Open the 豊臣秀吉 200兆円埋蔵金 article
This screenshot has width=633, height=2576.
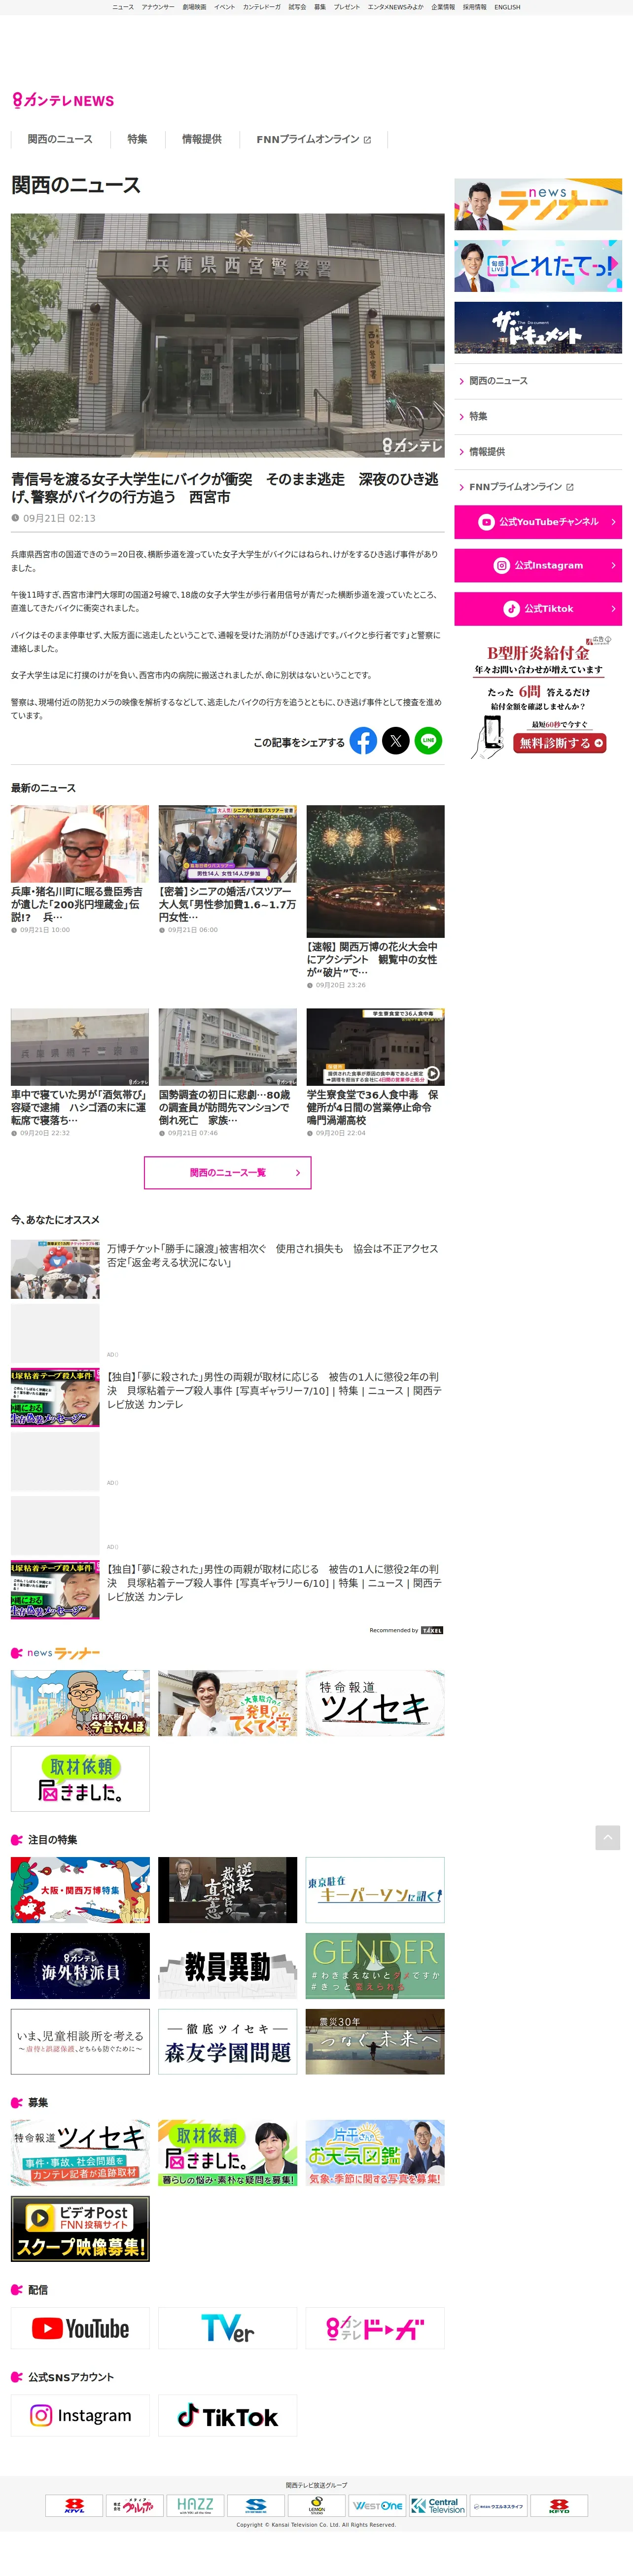click(x=80, y=870)
